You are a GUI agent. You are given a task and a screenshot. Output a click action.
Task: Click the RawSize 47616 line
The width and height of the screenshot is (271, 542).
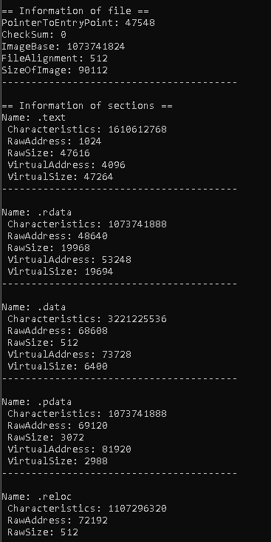pos(49,153)
